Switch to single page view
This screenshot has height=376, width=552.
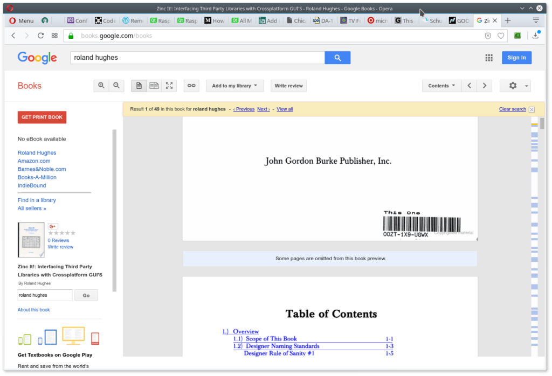(139, 86)
